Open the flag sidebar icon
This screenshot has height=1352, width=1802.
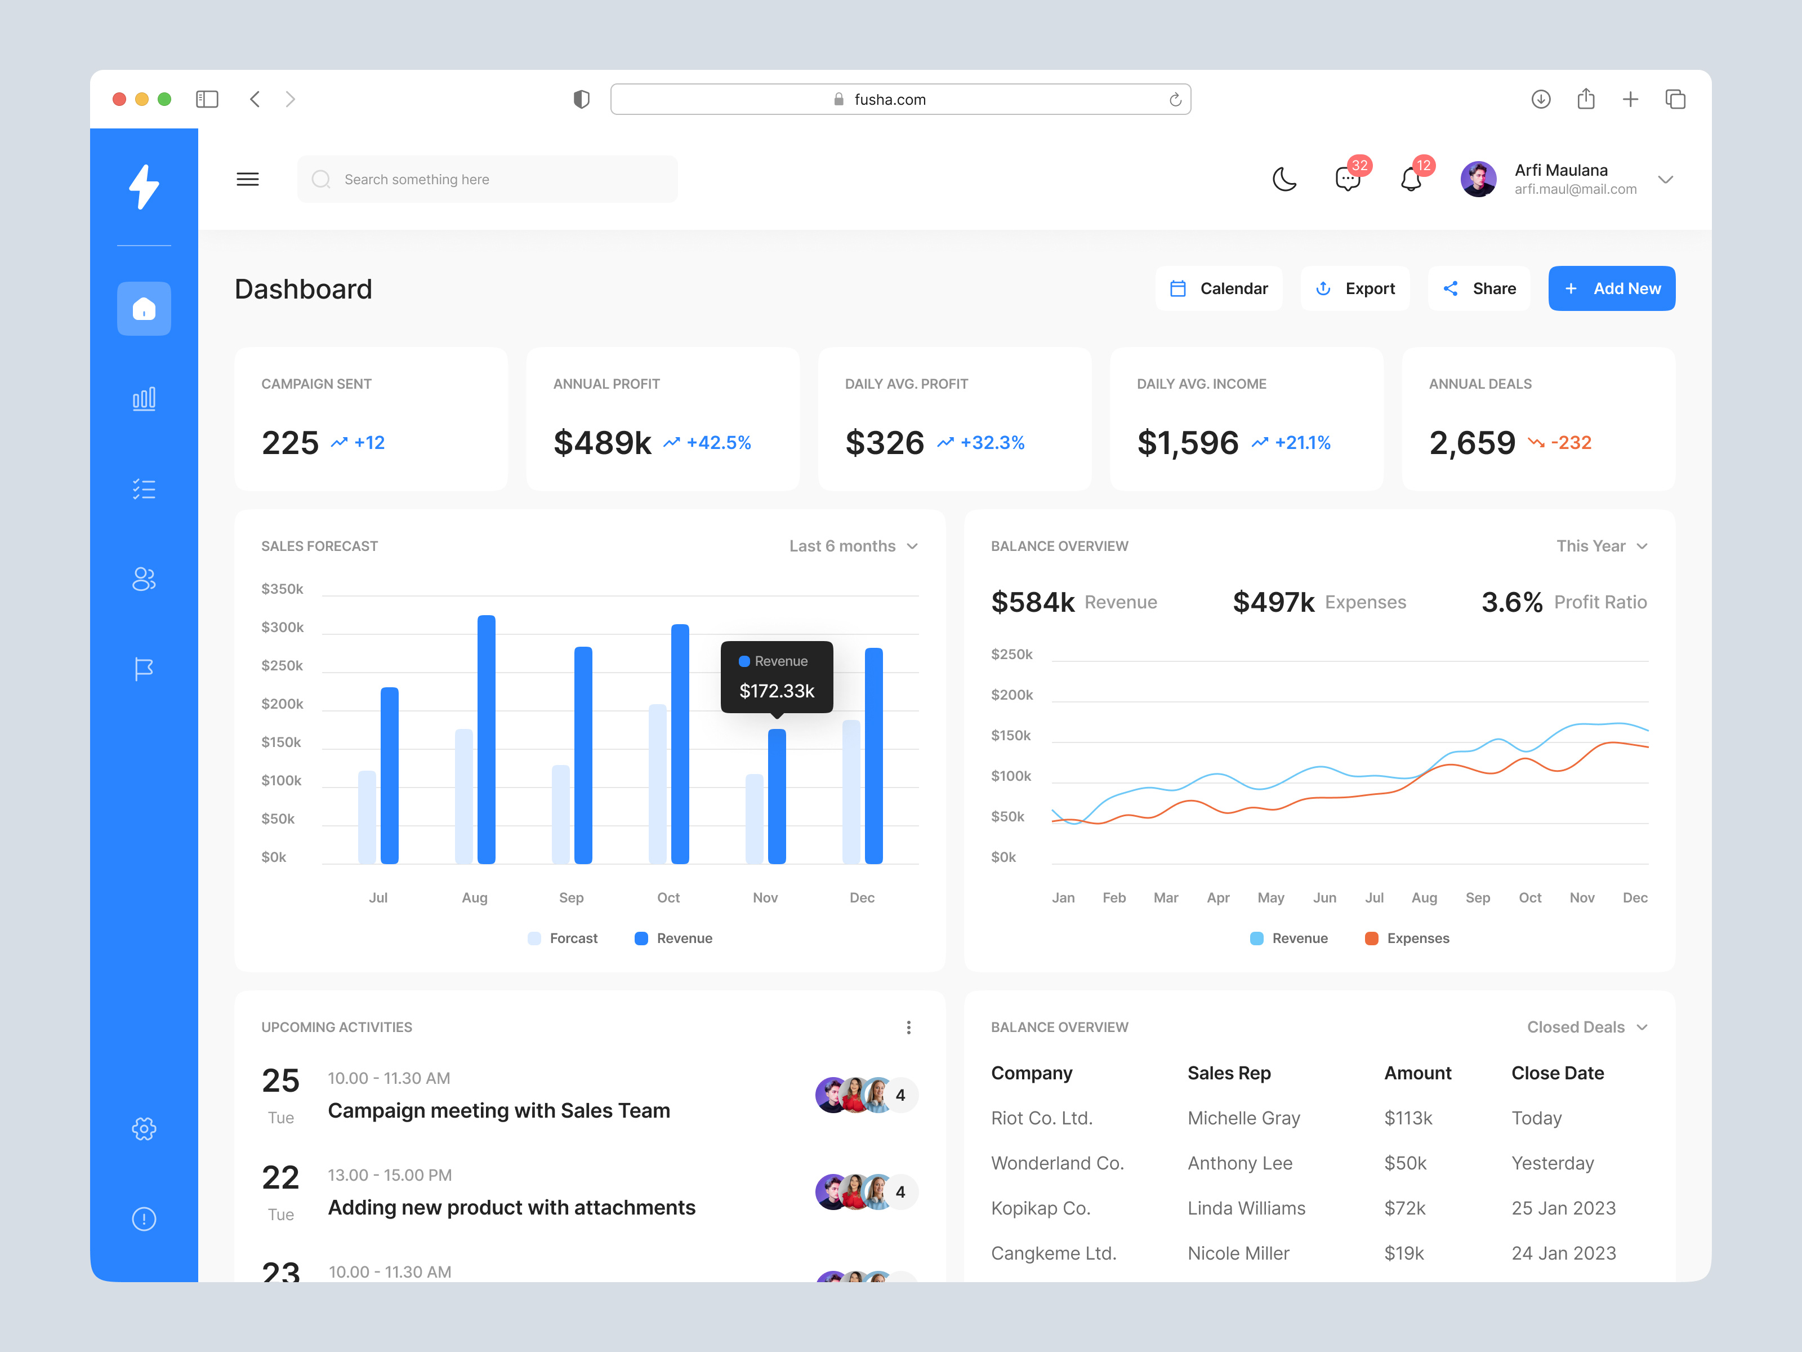(x=144, y=668)
